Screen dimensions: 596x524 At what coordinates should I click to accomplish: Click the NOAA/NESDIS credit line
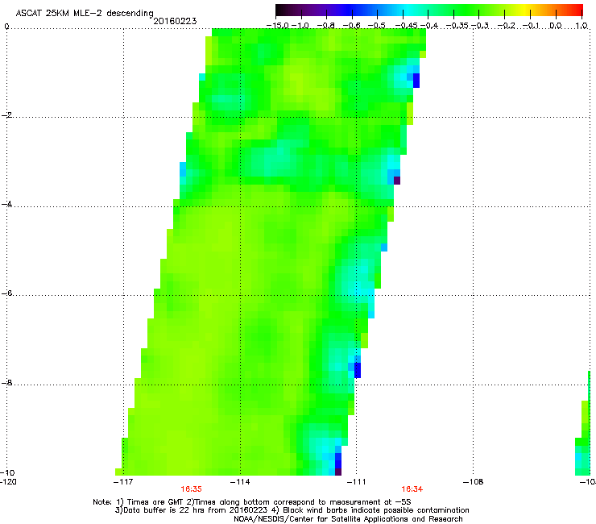[x=348, y=519]
